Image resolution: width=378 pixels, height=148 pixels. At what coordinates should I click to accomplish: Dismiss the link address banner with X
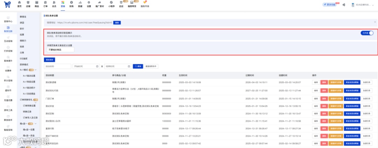tap(375, 22)
